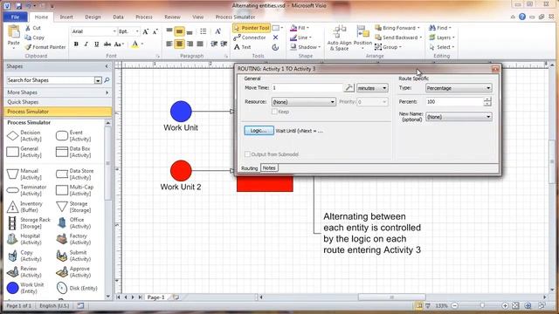
Task: Click the Paste icon in Clipboard group
Action: pyautogui.click(x=14, y=32)
